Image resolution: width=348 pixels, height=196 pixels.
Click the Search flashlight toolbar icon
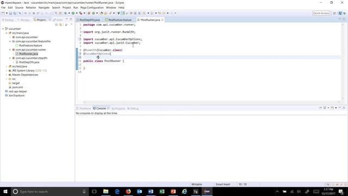pos(110,13)
